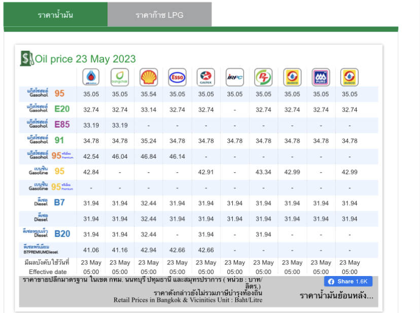Select the Gasohol E85 row label
The width and height of the screenshot is (420, 313).
pos(48,124)
